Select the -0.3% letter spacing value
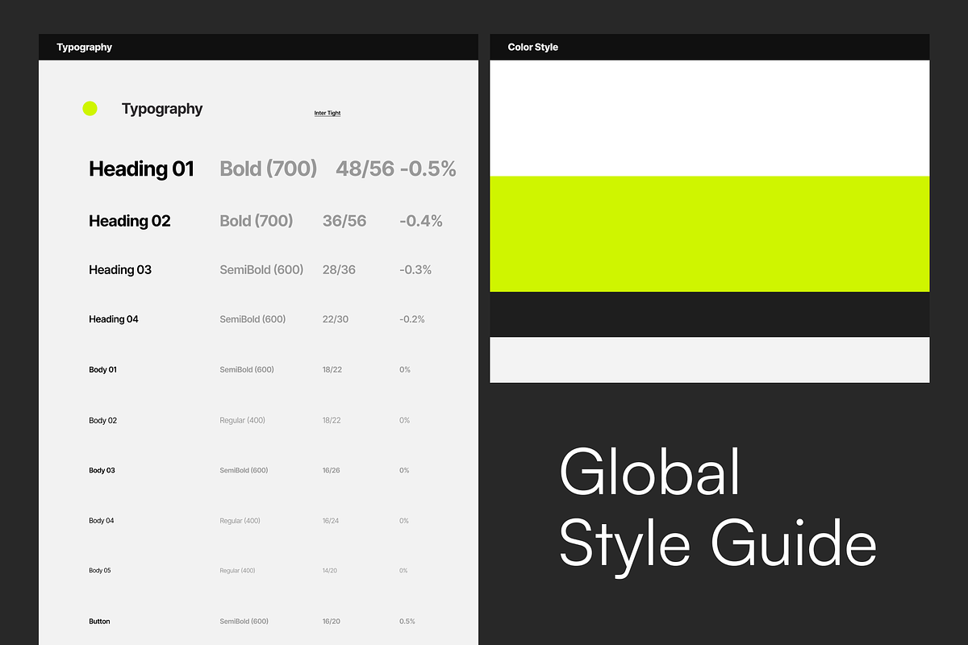This screenshot has width=968, height=645. [415, 270]
